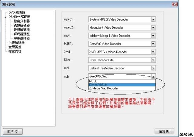Select 解碼器調整 in the tree
The height and width of the screenshot is (137, 194).
(x=22, y=34)
